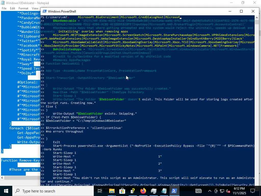This screenshot has height=196, width=261.
Task: Open Notepad Edit menu
Action: pos(12,8)
